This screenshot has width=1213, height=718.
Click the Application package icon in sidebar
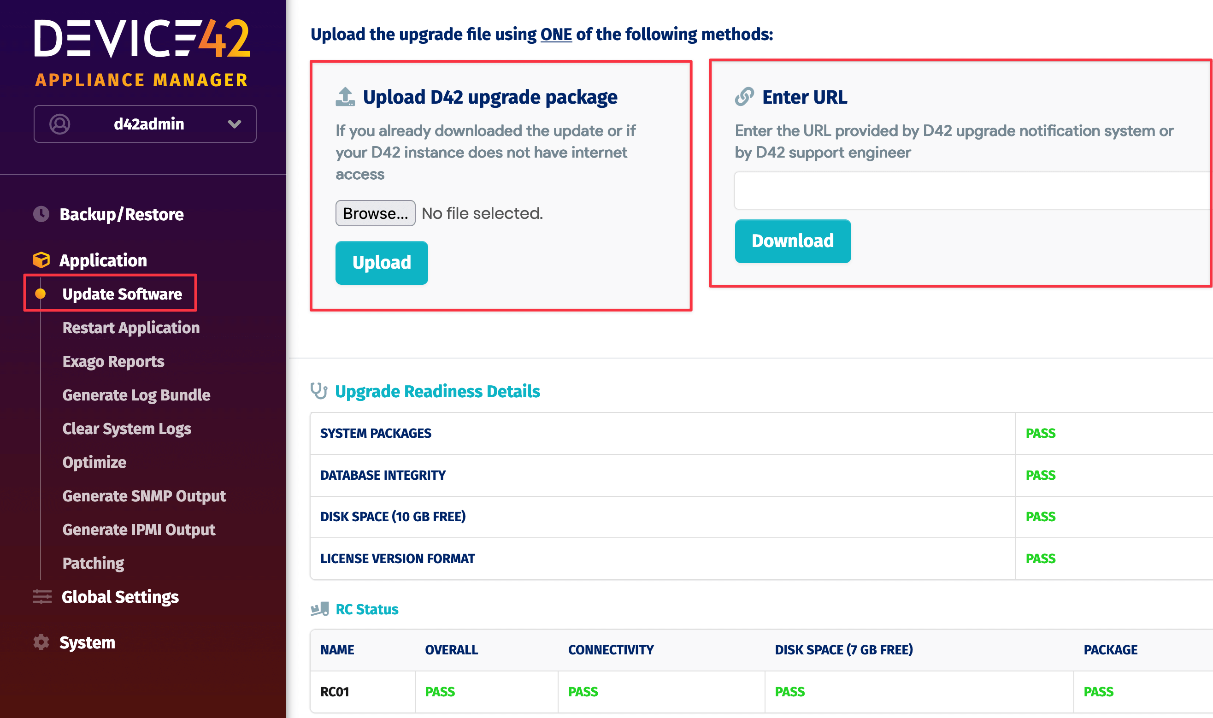pos(41,260)
